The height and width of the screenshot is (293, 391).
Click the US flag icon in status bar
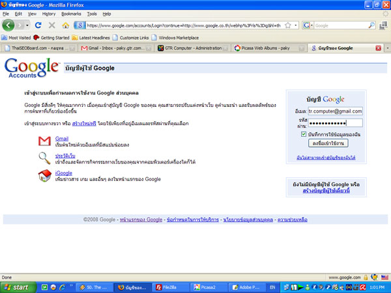(x=384, y=277)
